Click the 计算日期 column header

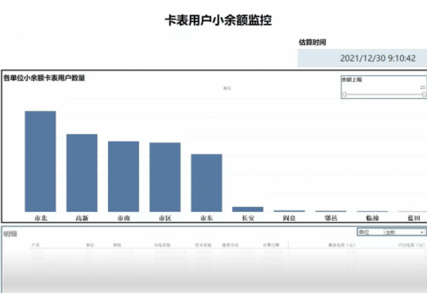pos(271,245)
